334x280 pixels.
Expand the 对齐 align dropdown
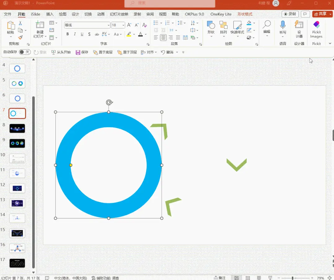tap(149, 52)
